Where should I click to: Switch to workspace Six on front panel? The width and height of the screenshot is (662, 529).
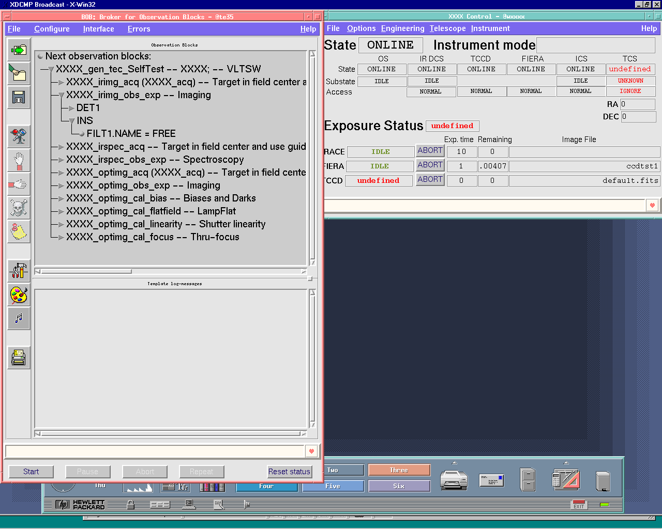click(x=399, y=486)
